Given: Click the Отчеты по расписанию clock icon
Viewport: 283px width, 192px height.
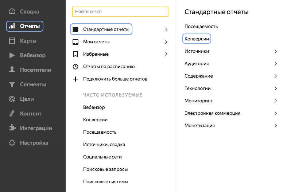Looking at the screenshot, I should [x=75, y=67].
